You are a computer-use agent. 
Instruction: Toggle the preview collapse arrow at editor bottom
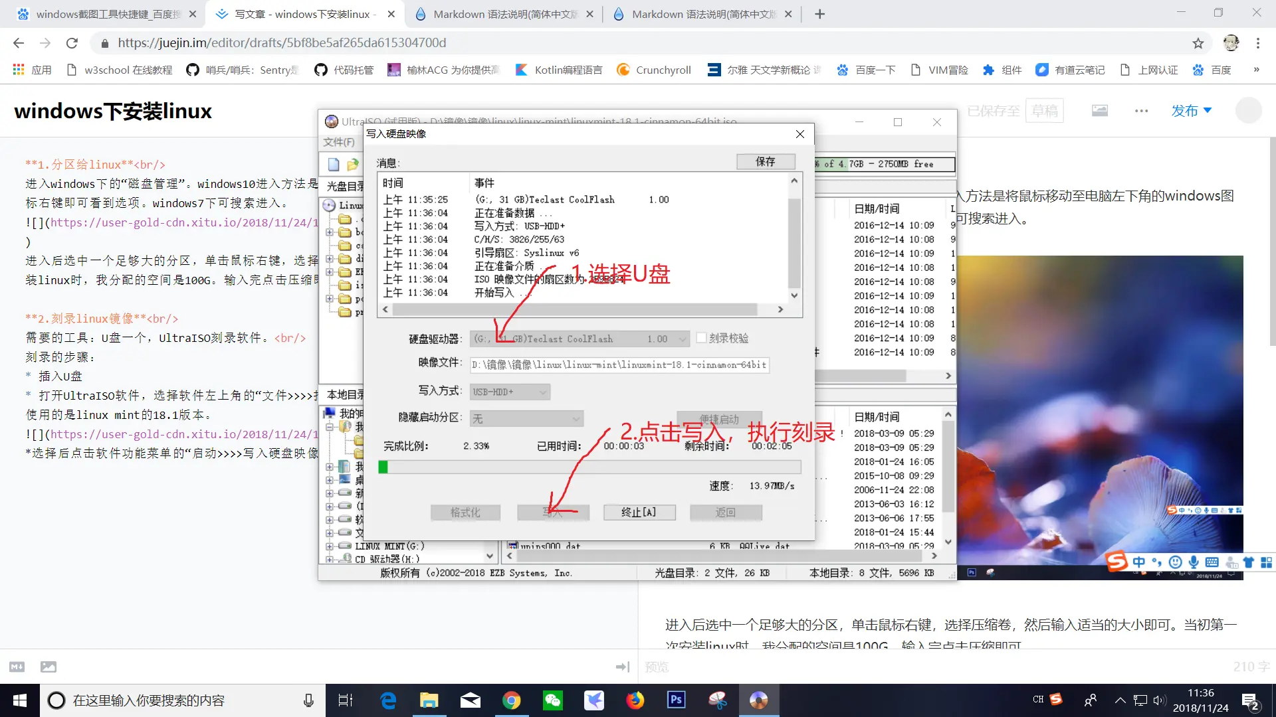[x=623, y=667]
